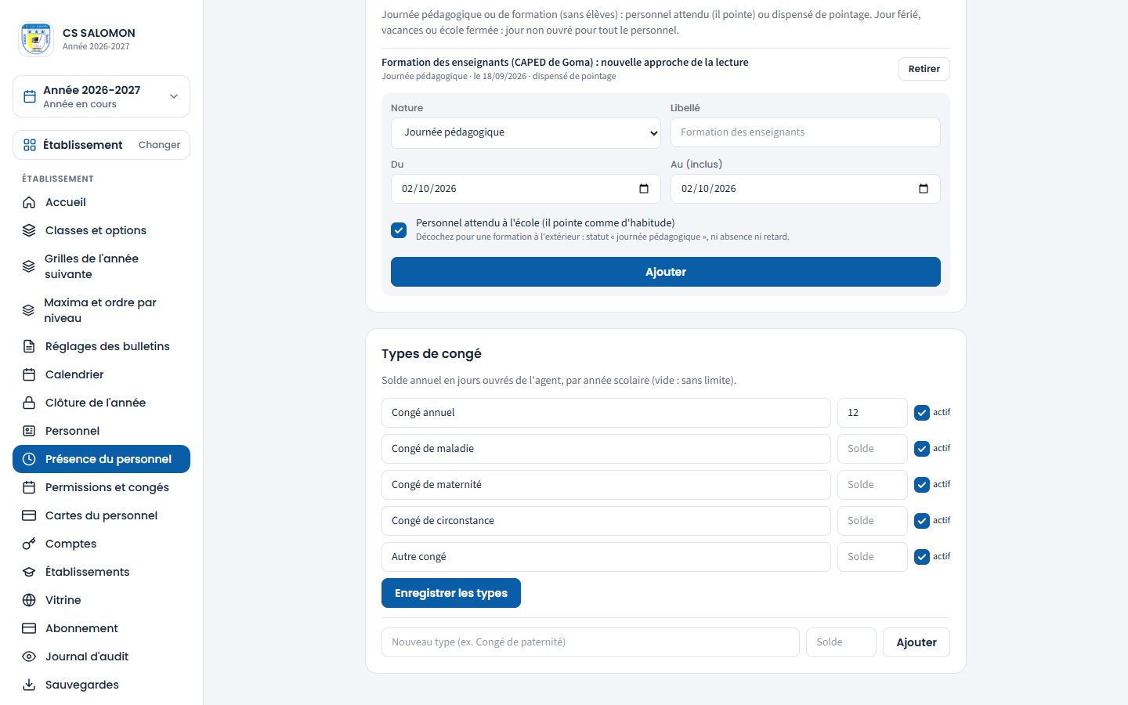Click the key icon beside Comptes
Image resolution: width=1128 pixels, height=705 pixels.
tap(29, 544)
